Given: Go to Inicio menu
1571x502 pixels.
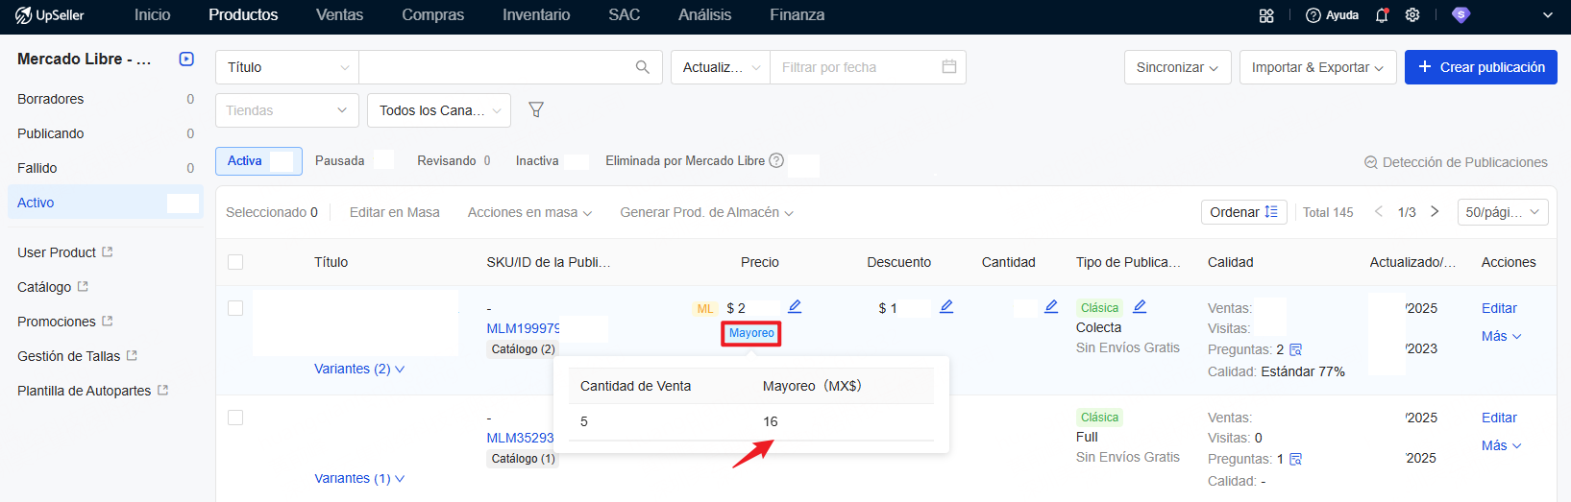Looking at the screenshot, I should pyautogui.click(x=152, y=15).
